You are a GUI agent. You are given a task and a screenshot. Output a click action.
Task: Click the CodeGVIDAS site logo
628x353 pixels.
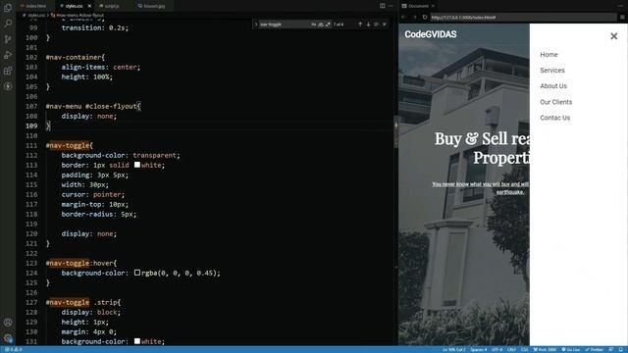(431, 34)
